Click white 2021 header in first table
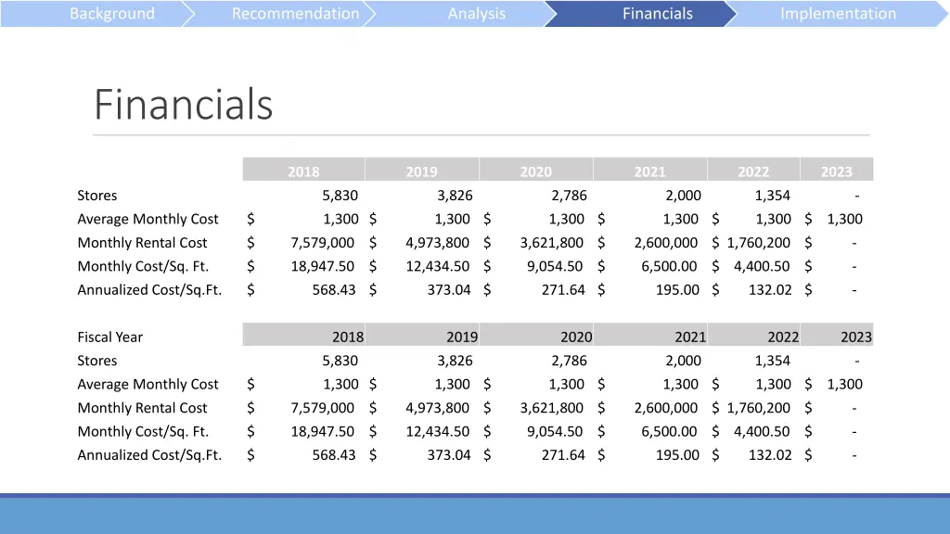This screenshot has width=950, height=534. [650, 172]
